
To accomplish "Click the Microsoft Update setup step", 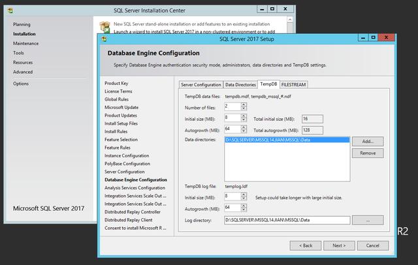I will click(121, 107).
